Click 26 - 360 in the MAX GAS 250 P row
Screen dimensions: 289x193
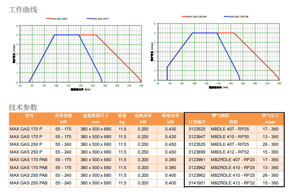(270, 145)
